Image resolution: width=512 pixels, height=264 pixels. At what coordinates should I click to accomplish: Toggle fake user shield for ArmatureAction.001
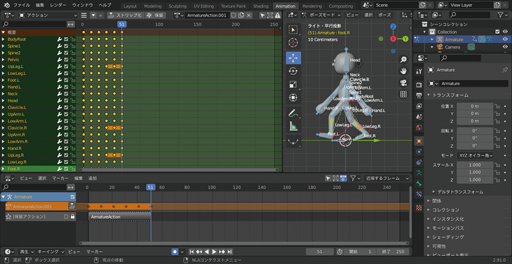[234, 15]
